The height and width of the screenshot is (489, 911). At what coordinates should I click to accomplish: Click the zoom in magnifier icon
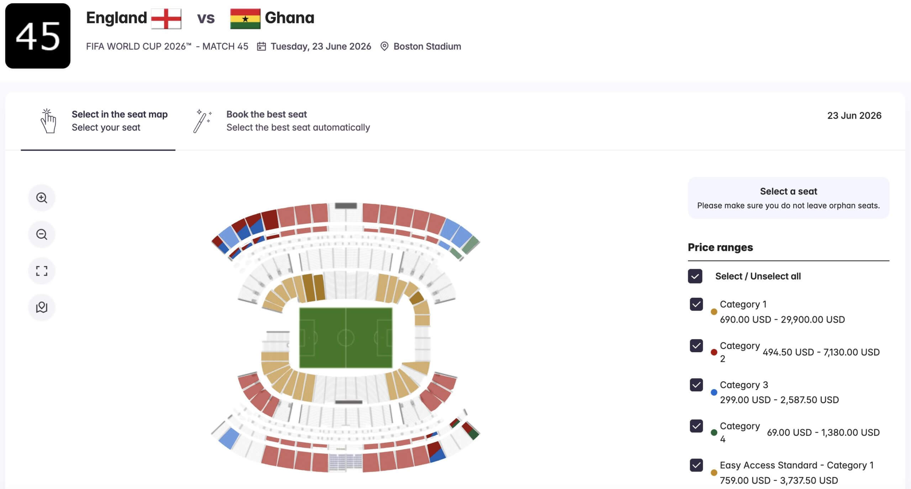(42, 198)
